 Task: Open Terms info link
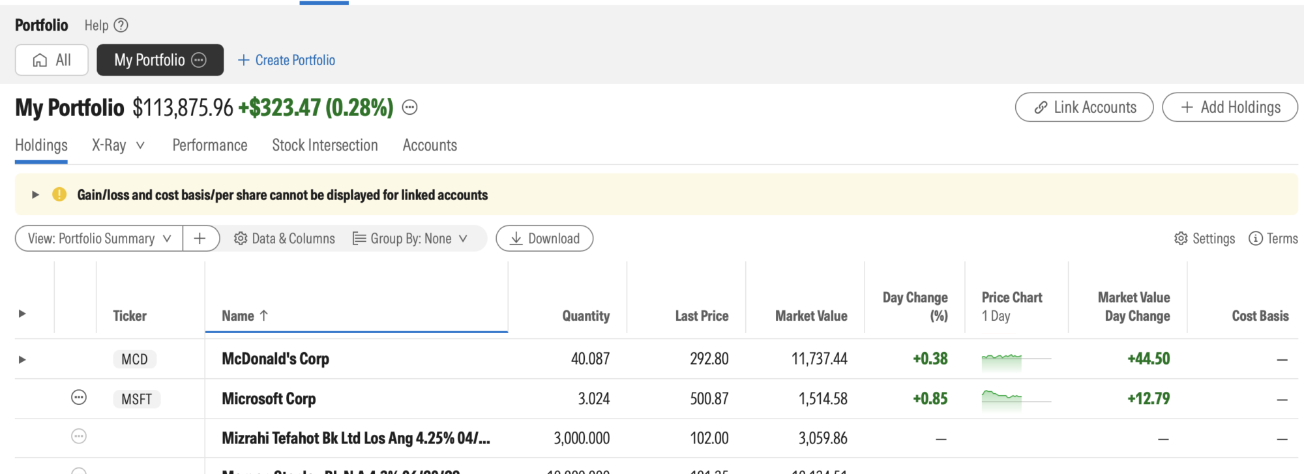(x=1273, y=239)
